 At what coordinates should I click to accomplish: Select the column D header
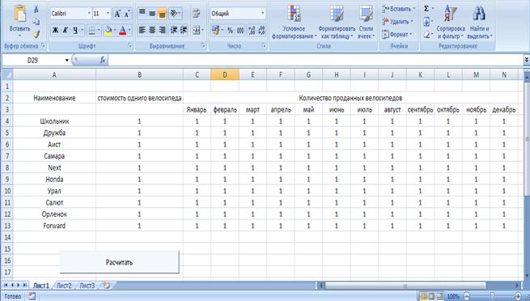[x=225, y=75]
